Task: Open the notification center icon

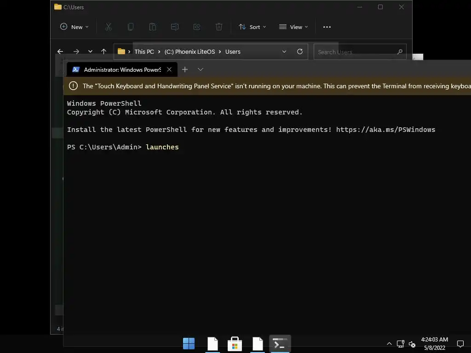Action: (x=460, y=344)
